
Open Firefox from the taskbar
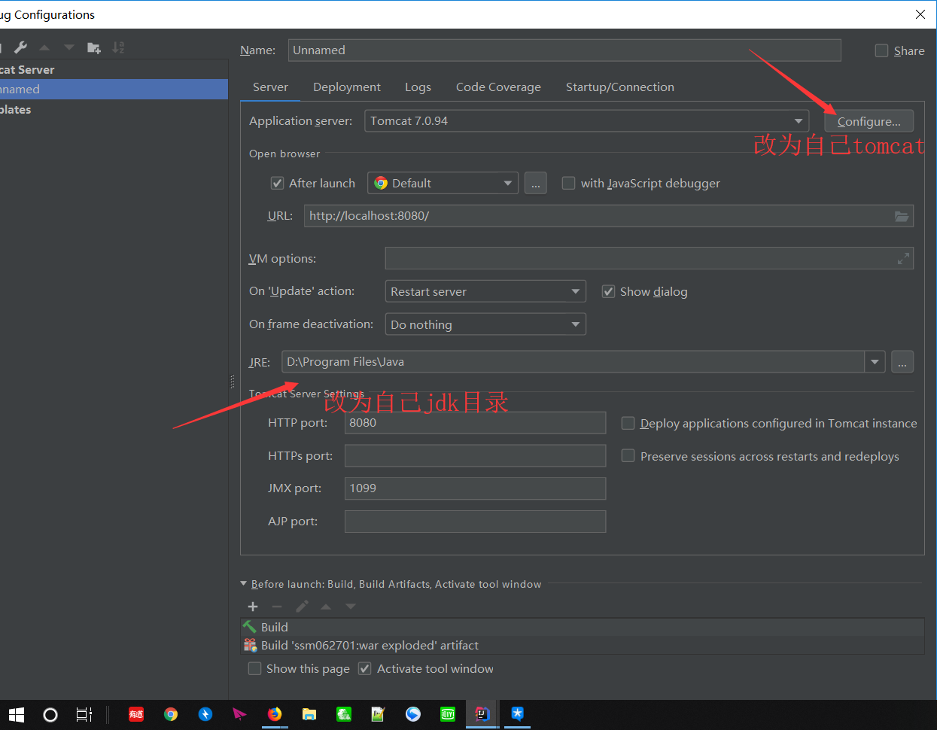(x=275, y=714)
